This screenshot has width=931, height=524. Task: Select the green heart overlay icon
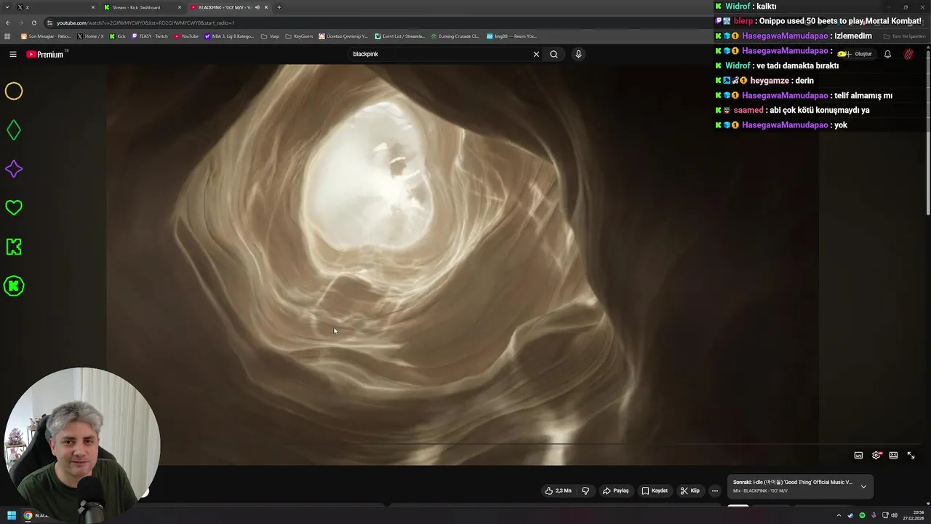pos(14,207)
